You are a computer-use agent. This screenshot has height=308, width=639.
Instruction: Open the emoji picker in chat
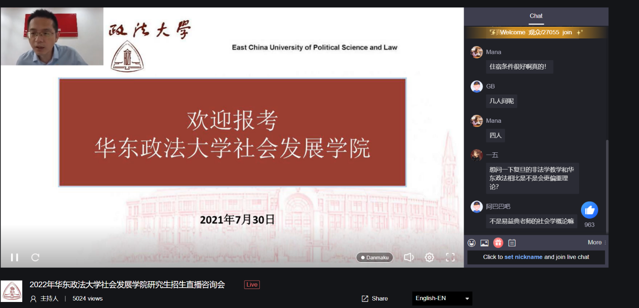click(x=471, y=243)
